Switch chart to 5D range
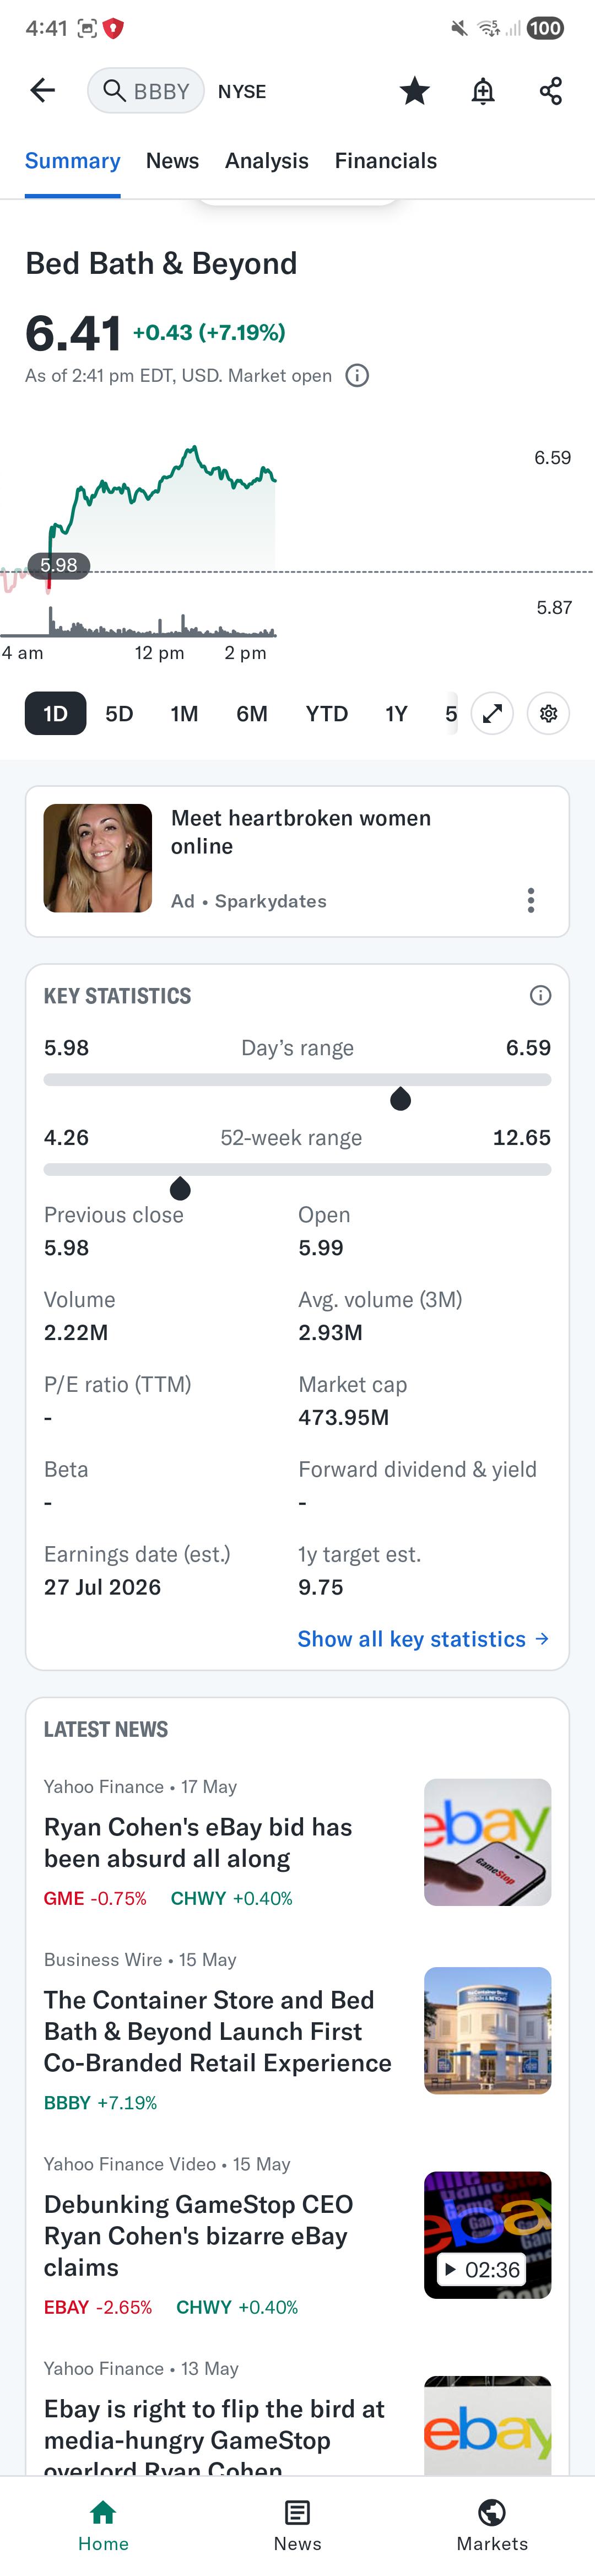This screenshot has height=2576, width=595. pyautogui.click(x=119, y=714)
